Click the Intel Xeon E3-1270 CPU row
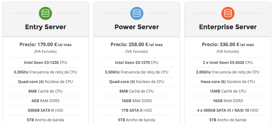 pyautogui.click(x=137, y=63)
